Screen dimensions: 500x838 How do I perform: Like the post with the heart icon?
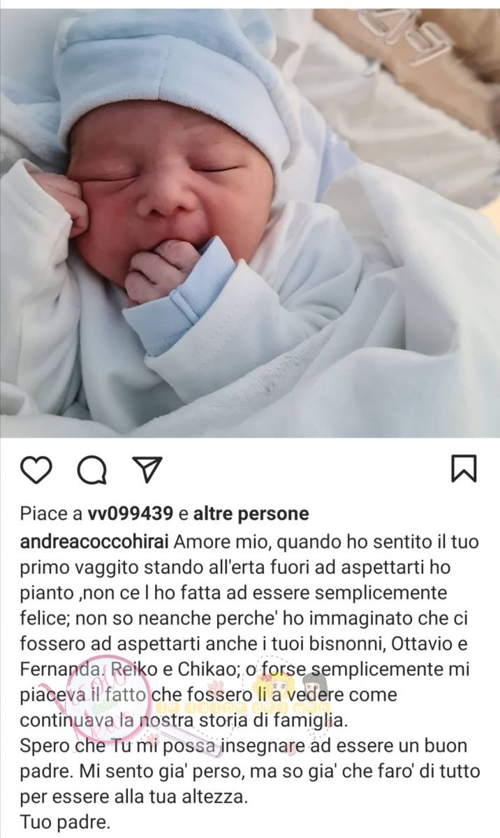[36, 470]
